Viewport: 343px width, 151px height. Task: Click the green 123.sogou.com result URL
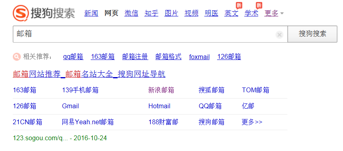click(60, 138)
